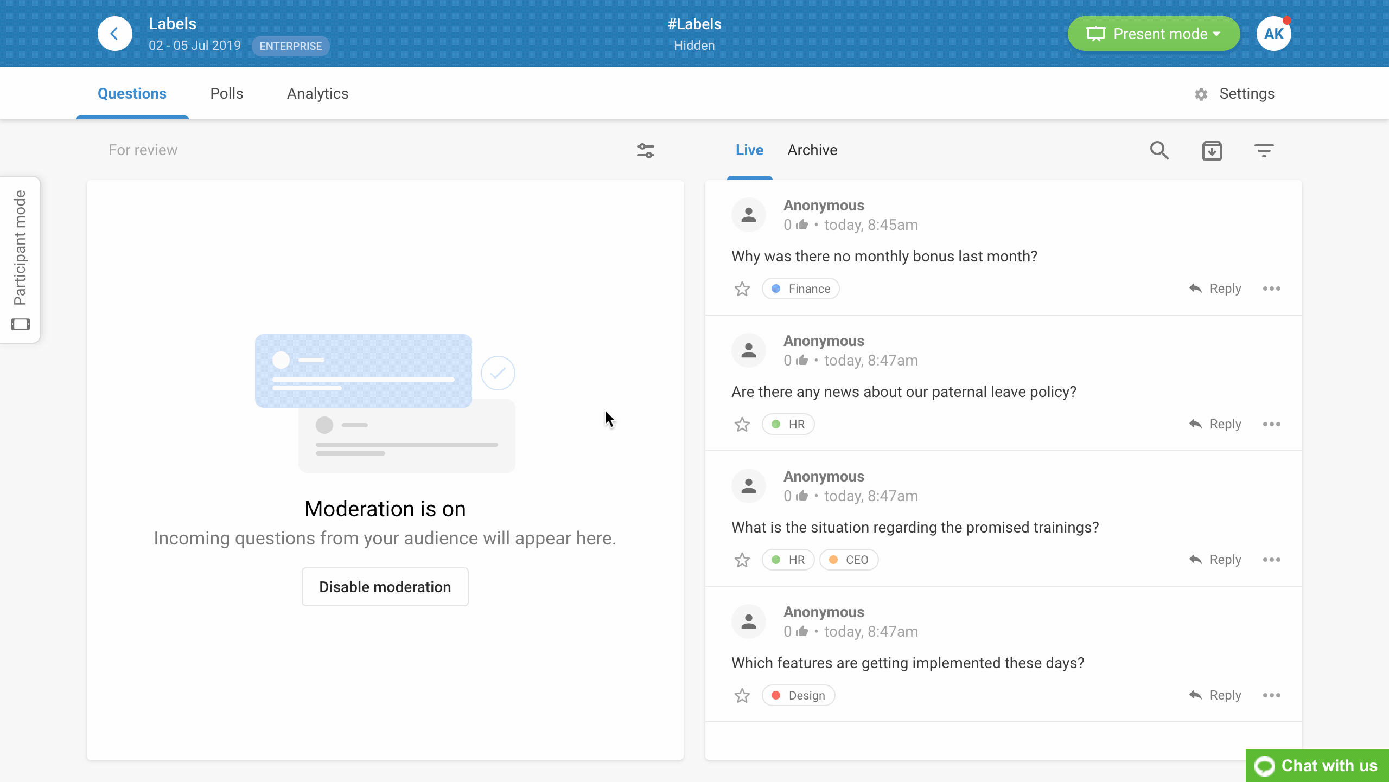Open the AK user profile avatar

[x=1273, y=34]
